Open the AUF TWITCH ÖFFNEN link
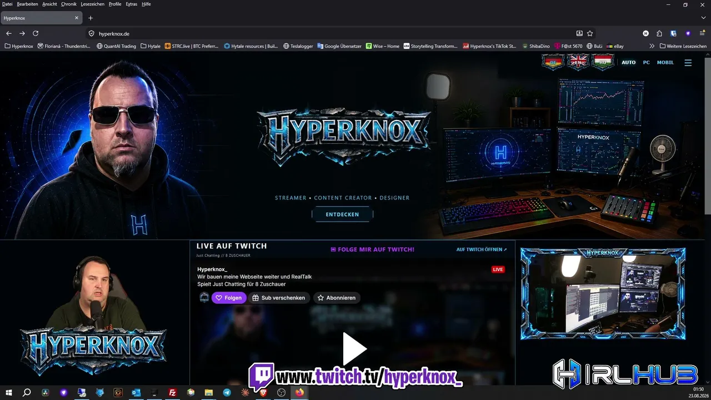This screenshot has height=400, width=711. point(482,249)
